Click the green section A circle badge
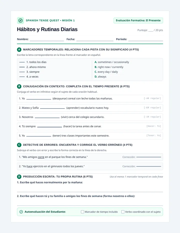This screenshot has height=233, width=180. coord(19,49)
